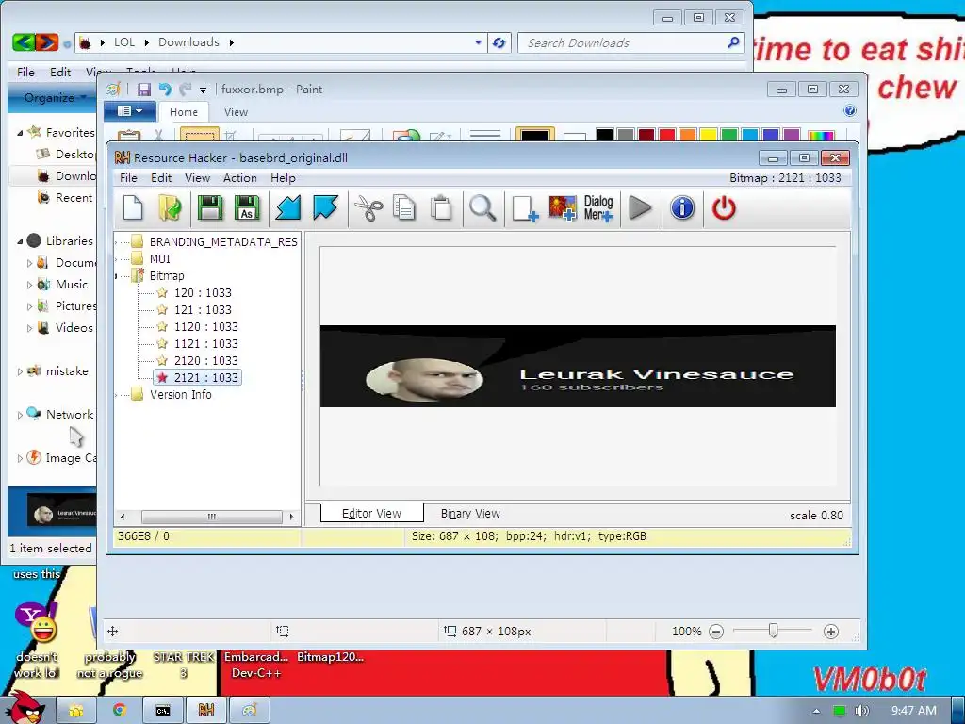Open the Paint application menu button
The height and width of the screenshot is (724, 965).
130,111
